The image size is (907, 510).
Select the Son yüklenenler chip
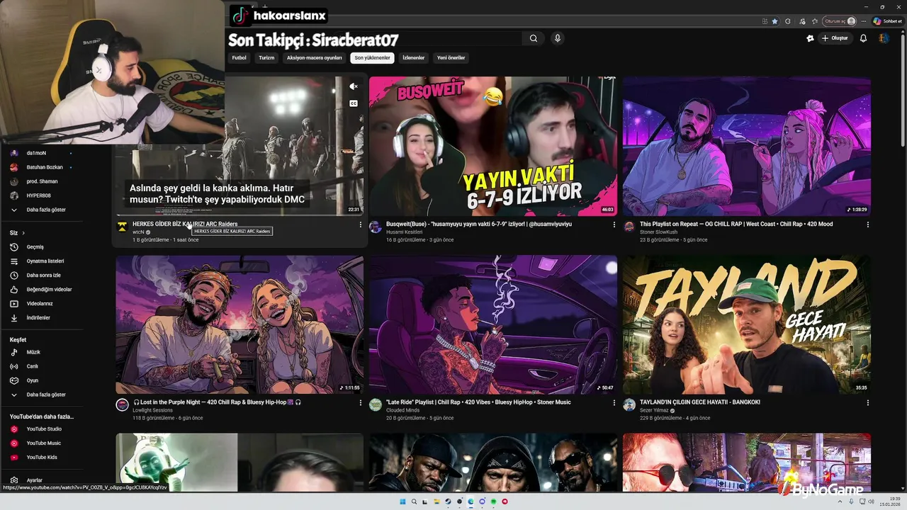[372, 58]
